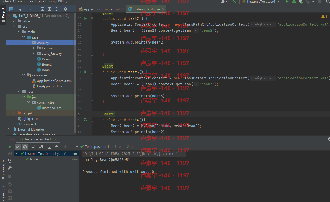Viewport: 330px width, 202px height.
Task: Click the java.exe command line in console
Action: pos(134,154)
